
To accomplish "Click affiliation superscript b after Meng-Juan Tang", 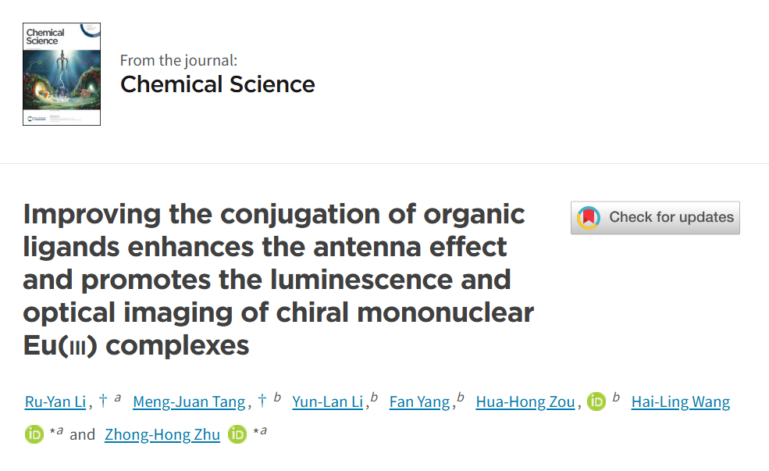I will 277,398.
